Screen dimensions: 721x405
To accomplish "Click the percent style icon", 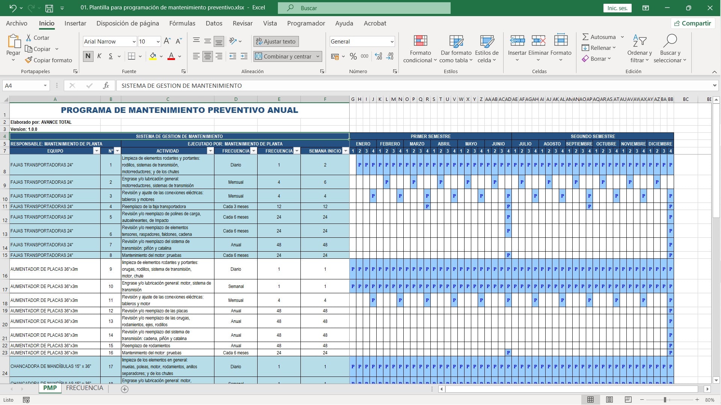I will click(x=353, y=56).
